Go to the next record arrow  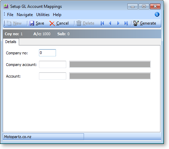pos(118,23)
